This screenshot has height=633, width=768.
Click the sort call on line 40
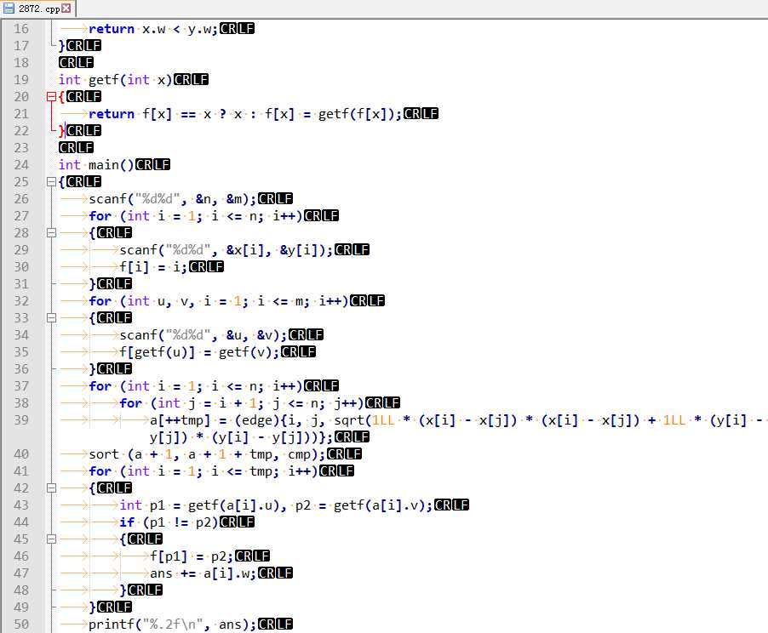pyautogui.click(x=207, y=454)
